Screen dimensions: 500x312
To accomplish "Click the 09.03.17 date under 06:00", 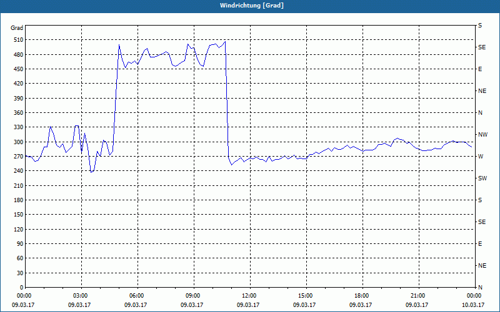I will click(x=136, y=305).
